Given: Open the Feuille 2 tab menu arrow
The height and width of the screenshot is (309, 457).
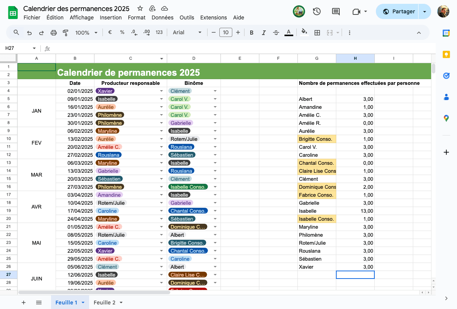Looking at the screenshot, I should pos(121,303).
